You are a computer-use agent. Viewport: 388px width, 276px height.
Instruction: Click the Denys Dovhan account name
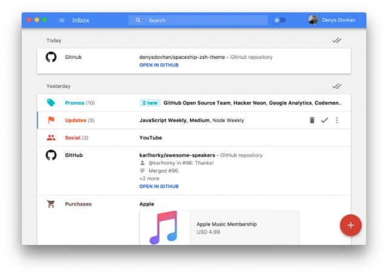point(338,20)
